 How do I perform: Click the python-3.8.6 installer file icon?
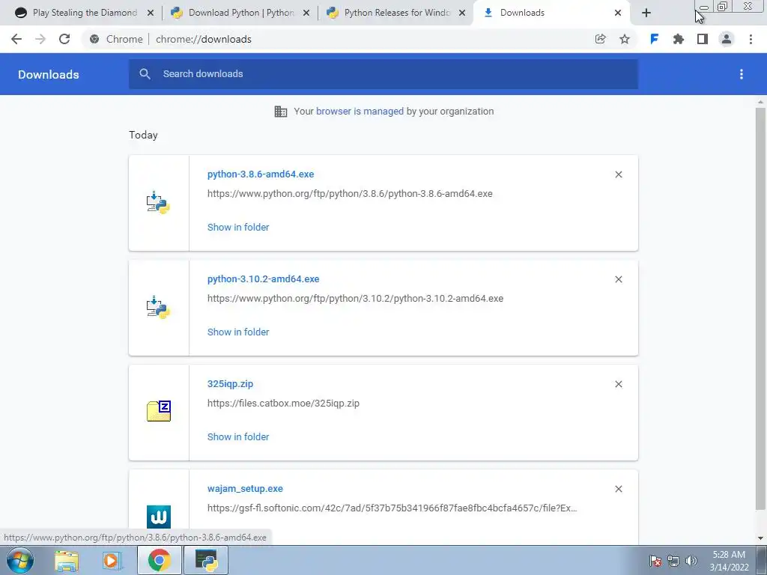(158, 202)
